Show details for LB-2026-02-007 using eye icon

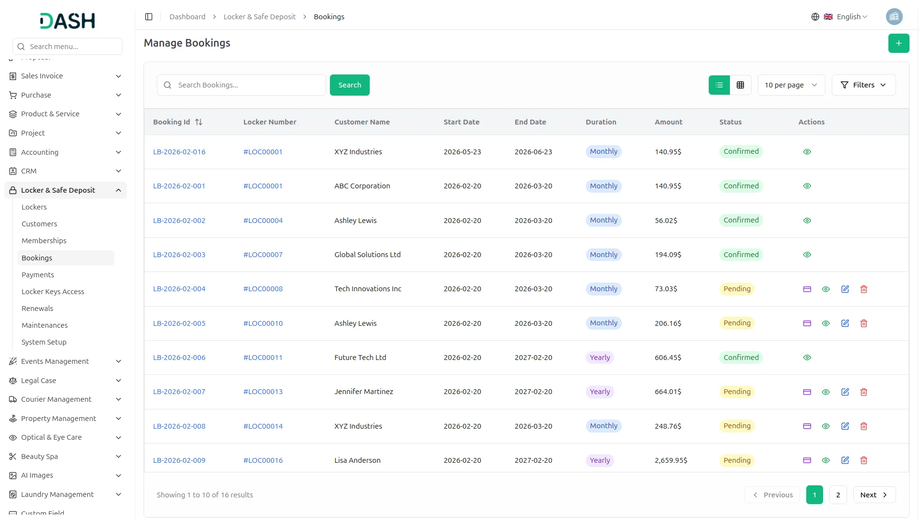click(826, 392)
